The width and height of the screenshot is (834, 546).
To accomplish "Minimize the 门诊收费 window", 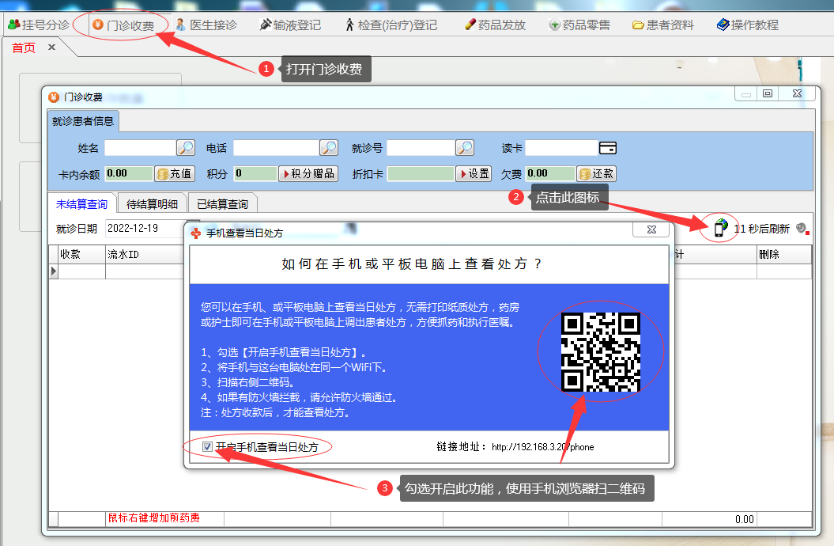I will [746, 94].
